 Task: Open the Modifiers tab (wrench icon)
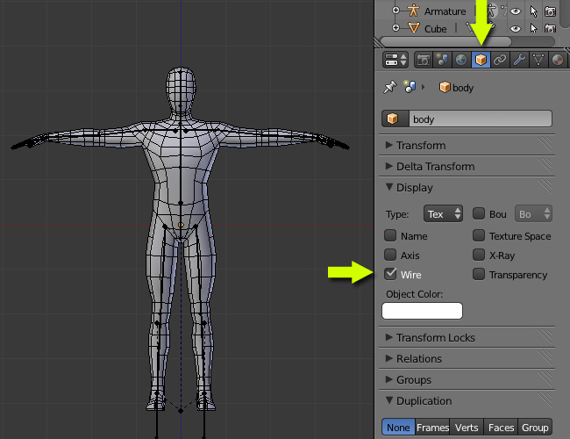tap(519, 60)
